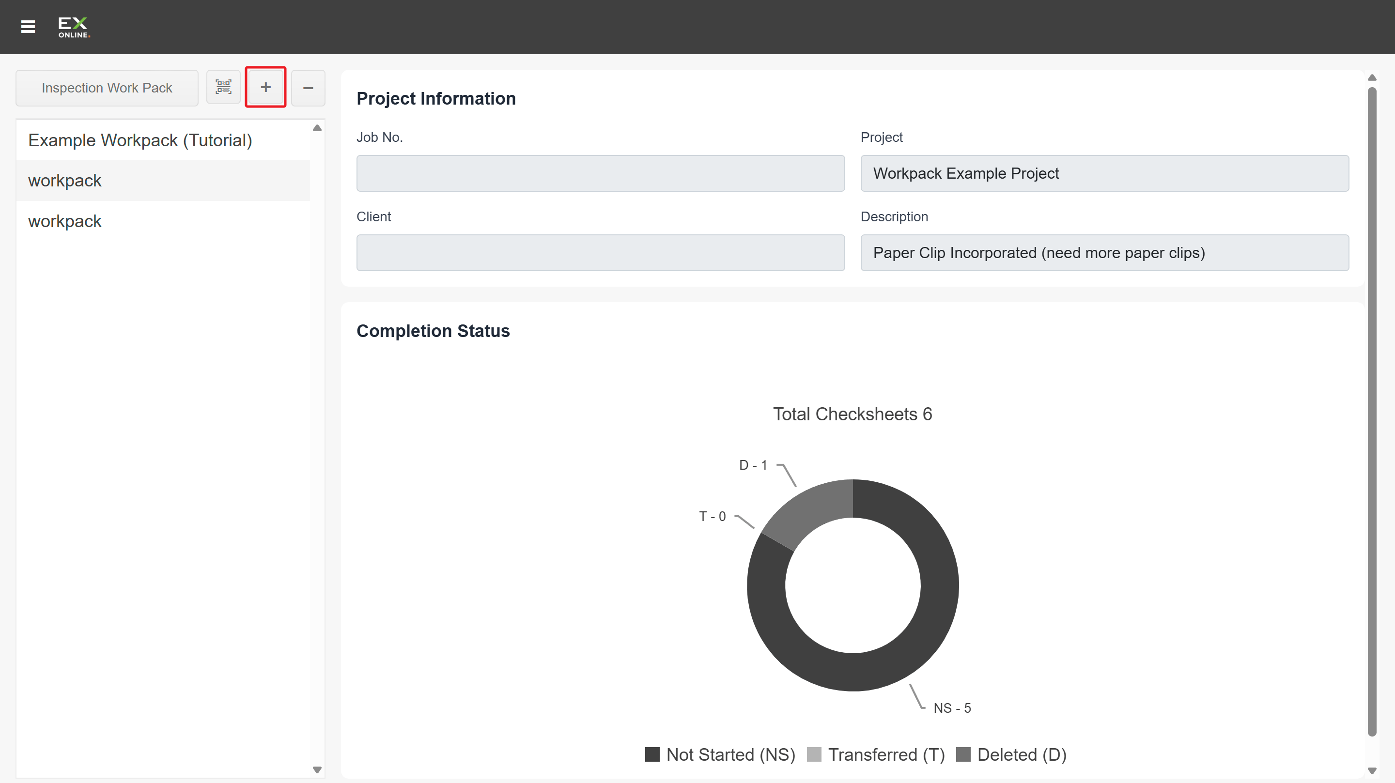Click the Description field with Paper Clip text
This screenshot has height=783, width=1395.
[1104, 253]
